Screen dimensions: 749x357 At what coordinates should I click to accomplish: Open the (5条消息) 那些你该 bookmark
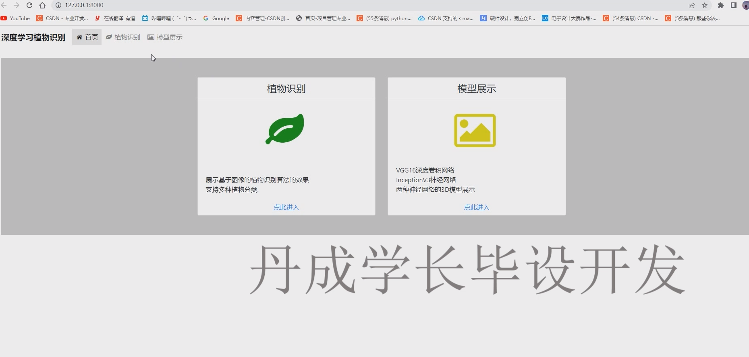(692, 18)
